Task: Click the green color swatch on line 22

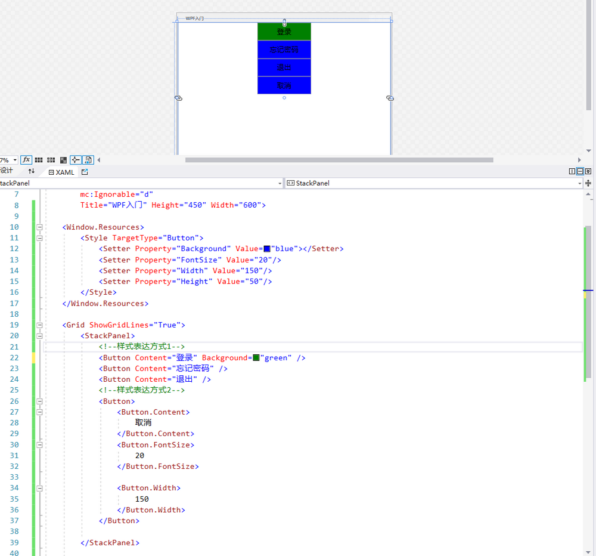Action: (x=256, y=358)
